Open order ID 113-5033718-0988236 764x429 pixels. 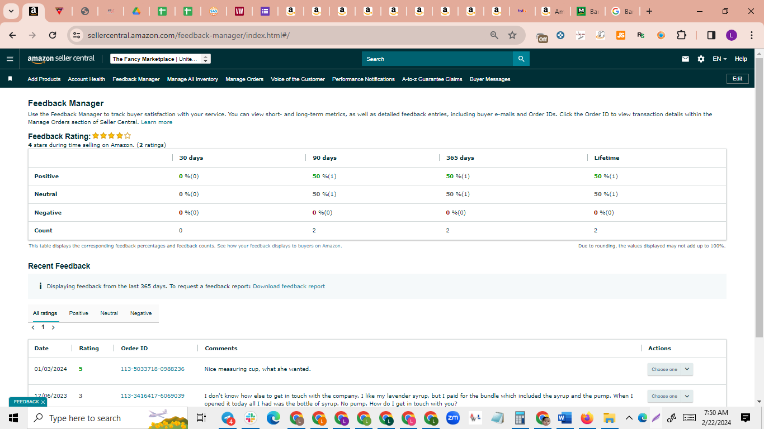point(153,369)
